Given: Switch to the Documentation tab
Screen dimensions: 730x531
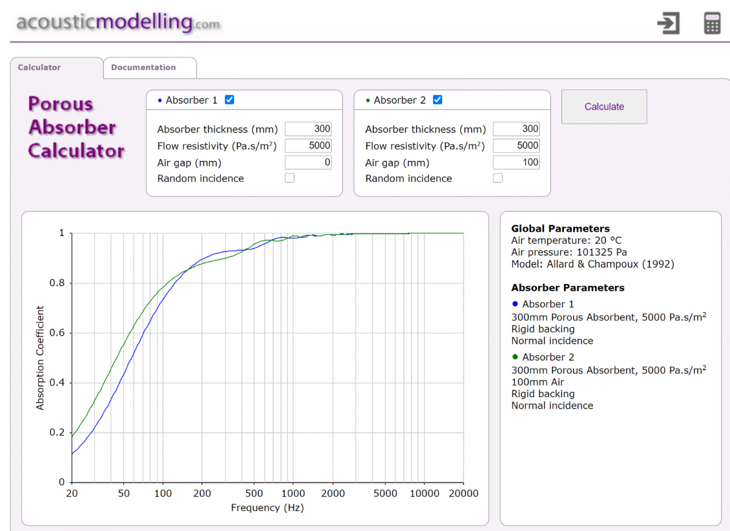Looking at the screenshot, I should (150, 68).
